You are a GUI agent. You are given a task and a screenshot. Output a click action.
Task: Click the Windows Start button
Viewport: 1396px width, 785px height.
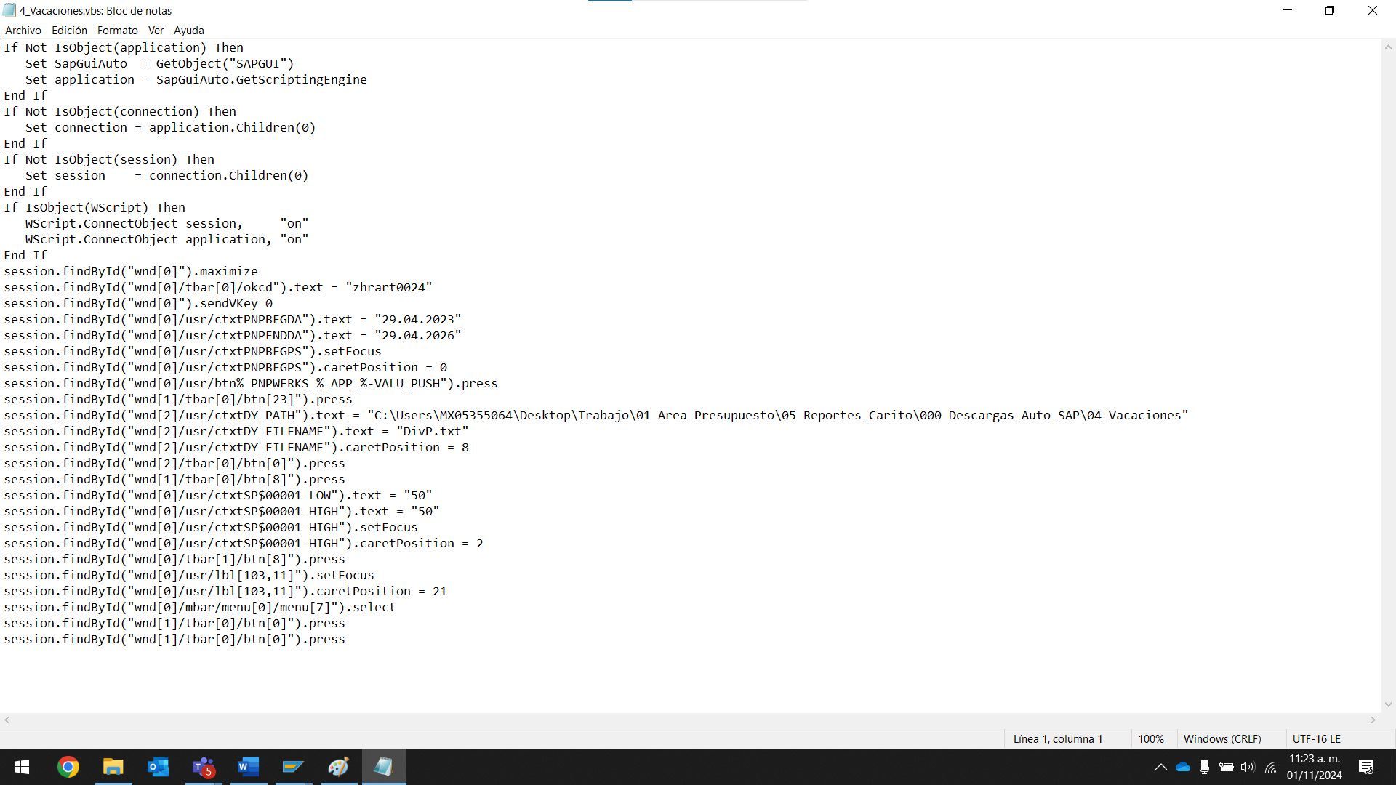22,767
